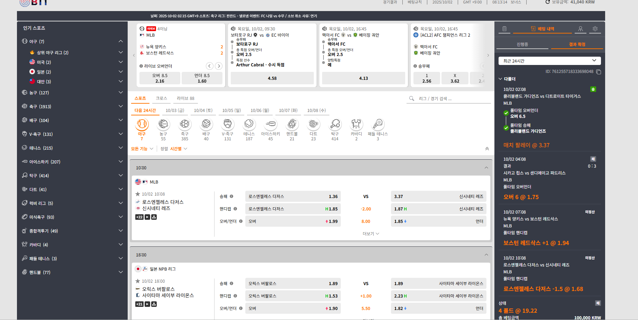
Task: Refresh the 보유금액 balance
Action: coord(547,2)
